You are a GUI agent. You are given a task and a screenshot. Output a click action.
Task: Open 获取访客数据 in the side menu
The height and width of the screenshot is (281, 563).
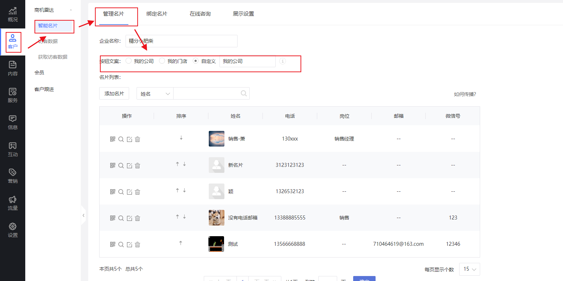pyautogui.click(x=53, y=57)
